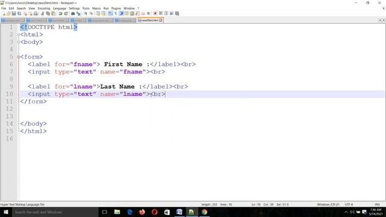Toggle synchronized vertical scrolling icon
The height and width of the screenshot is (217, 386).
pyautogui.click(x=98, y=13)
